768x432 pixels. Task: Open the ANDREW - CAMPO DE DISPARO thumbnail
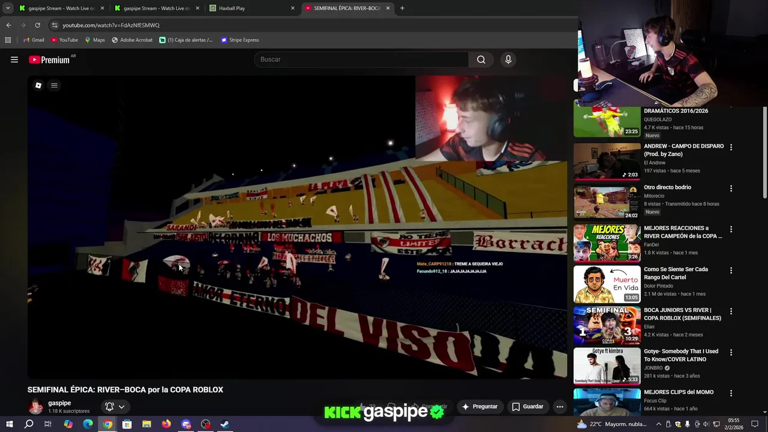607,161
